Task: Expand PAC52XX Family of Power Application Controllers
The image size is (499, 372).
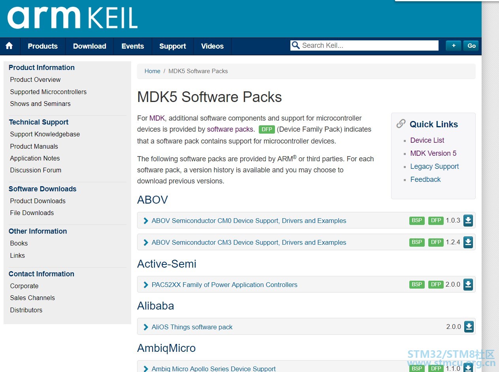Action: click(146, 285)
